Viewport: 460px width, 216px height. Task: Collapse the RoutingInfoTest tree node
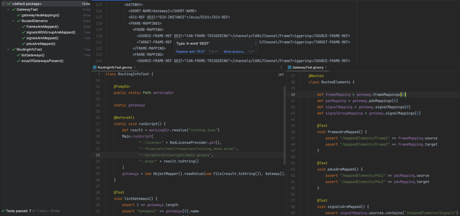(8, 49)
